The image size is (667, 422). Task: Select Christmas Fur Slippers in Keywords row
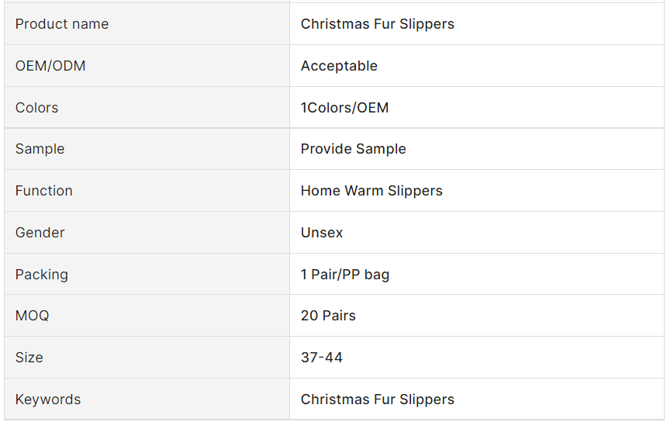pos(377,400)
